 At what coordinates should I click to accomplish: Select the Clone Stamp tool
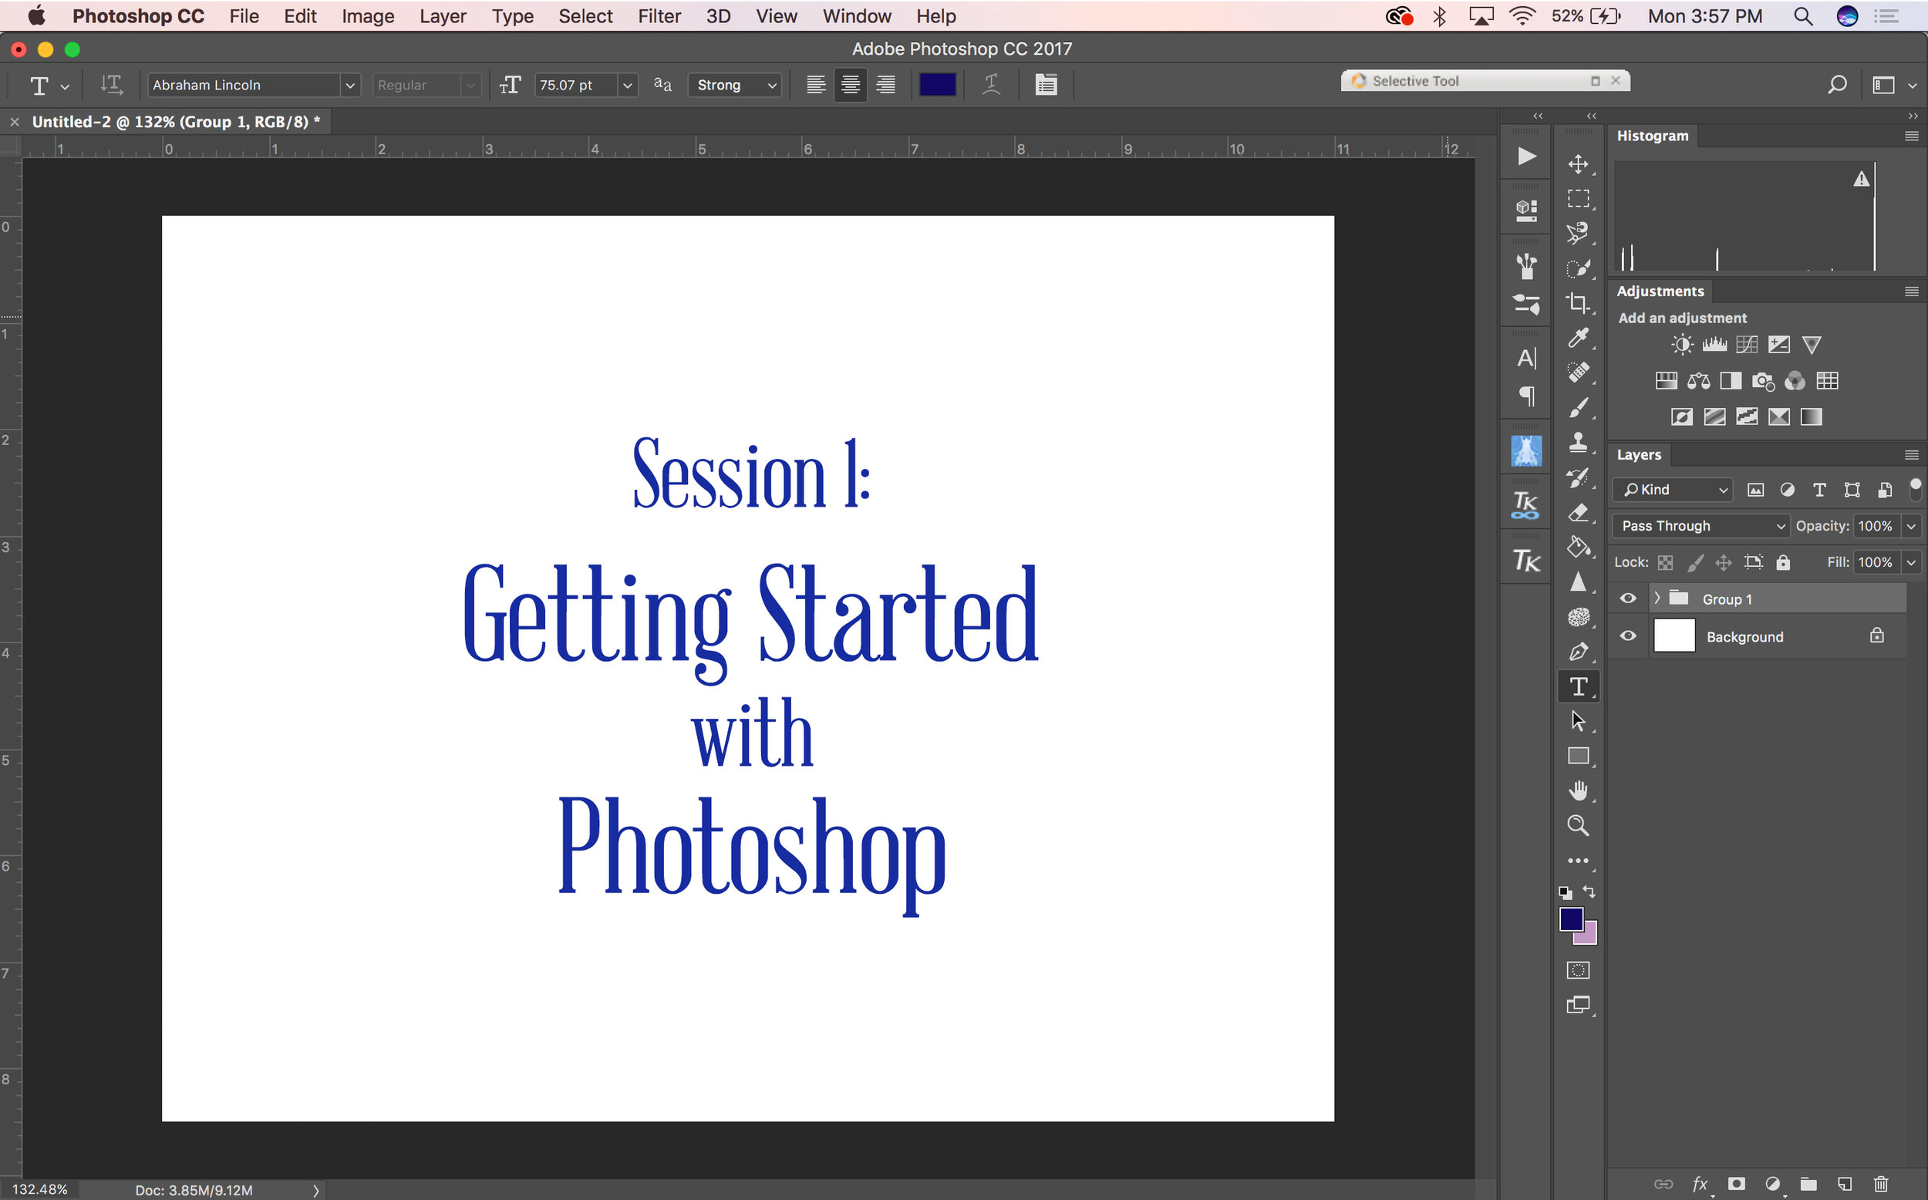[1578, 442]
